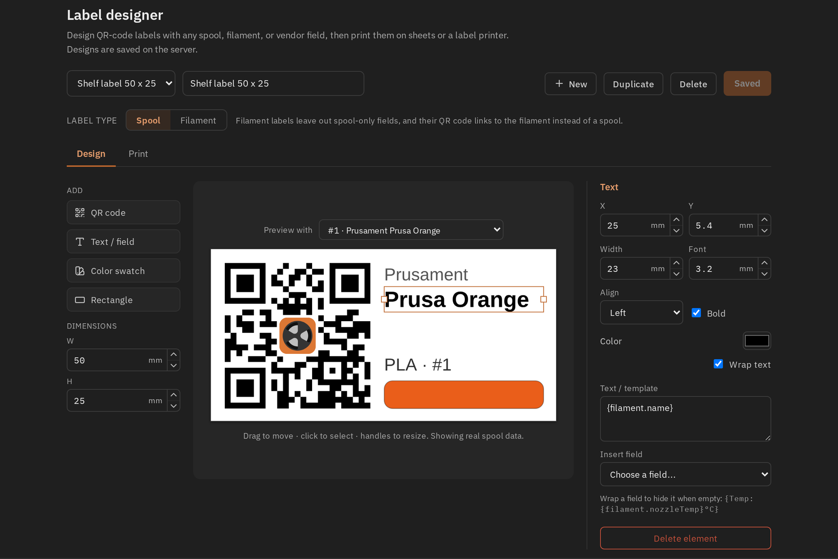838x559 pixels.
Task: Decrease Y position with down arrow
Action: (x=765, y=230)
